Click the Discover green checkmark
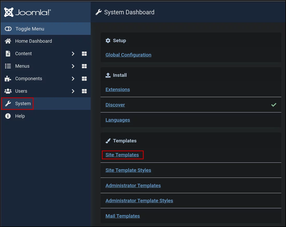Screen dimensions: 286x227 tap(274, 105)
